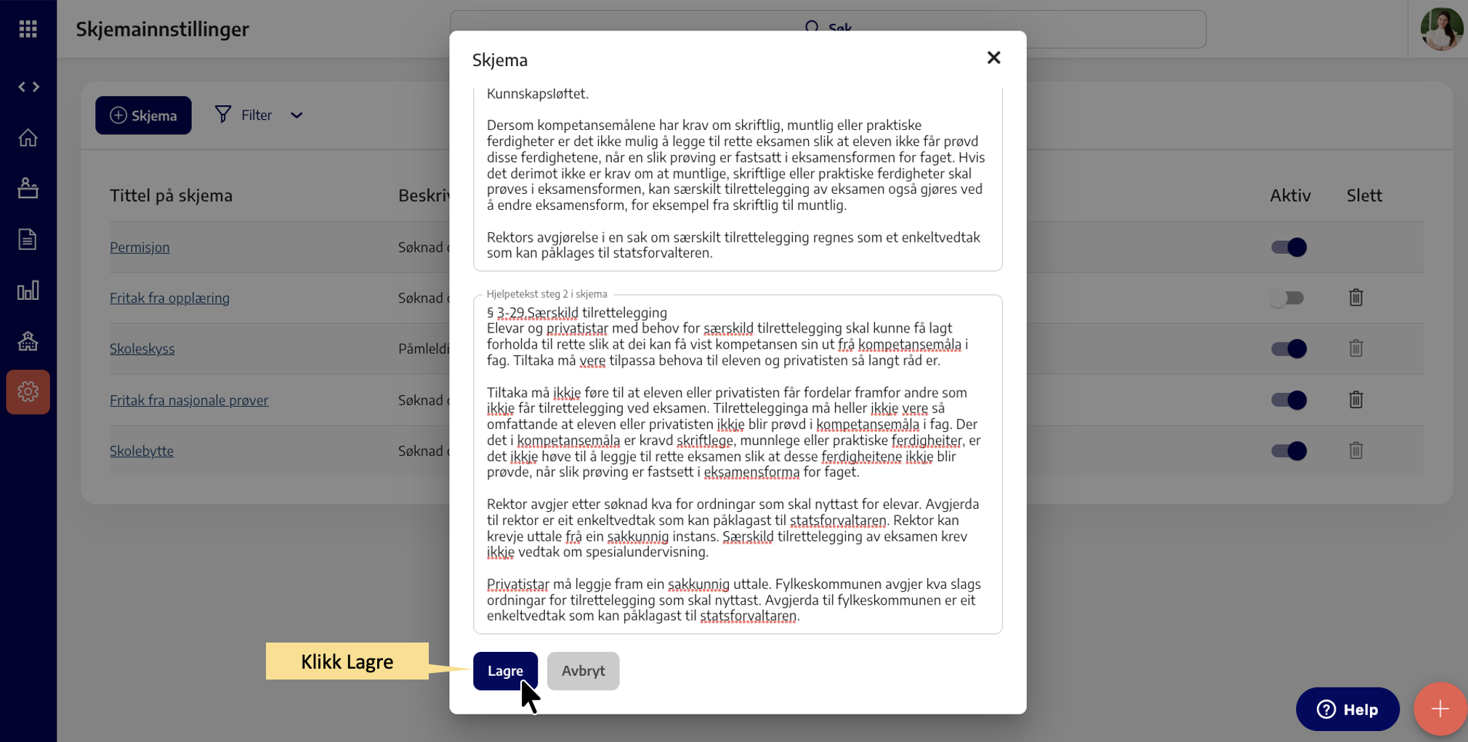
Task: Enable Aktiv switch for Fritak fra opplæring
Action: tap(1287, 298)
